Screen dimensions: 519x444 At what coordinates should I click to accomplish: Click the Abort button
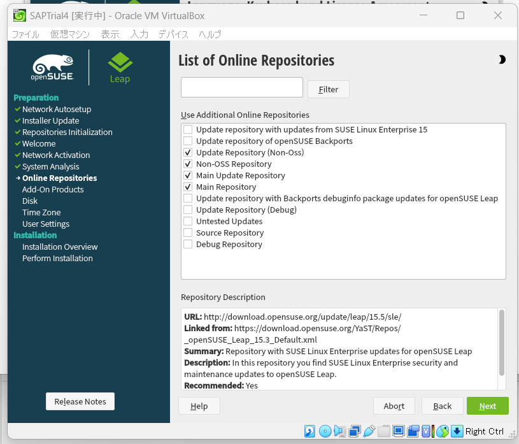[x=394, y=406]
